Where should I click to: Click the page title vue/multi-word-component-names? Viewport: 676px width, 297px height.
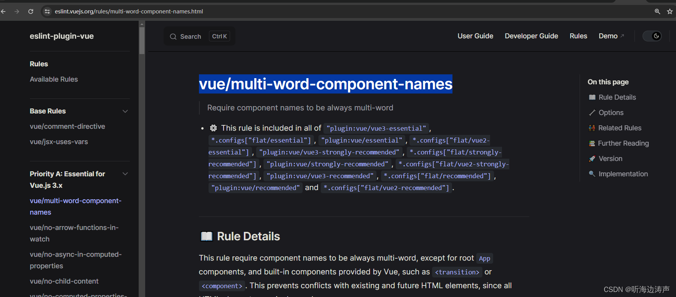326,84
